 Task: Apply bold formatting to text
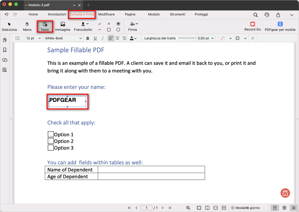click(88, 38)
